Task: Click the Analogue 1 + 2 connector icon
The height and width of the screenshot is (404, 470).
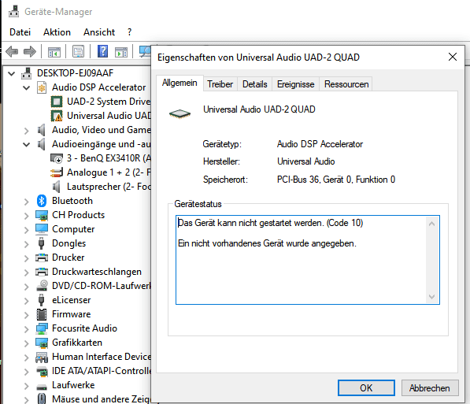Action: [57, 172]
